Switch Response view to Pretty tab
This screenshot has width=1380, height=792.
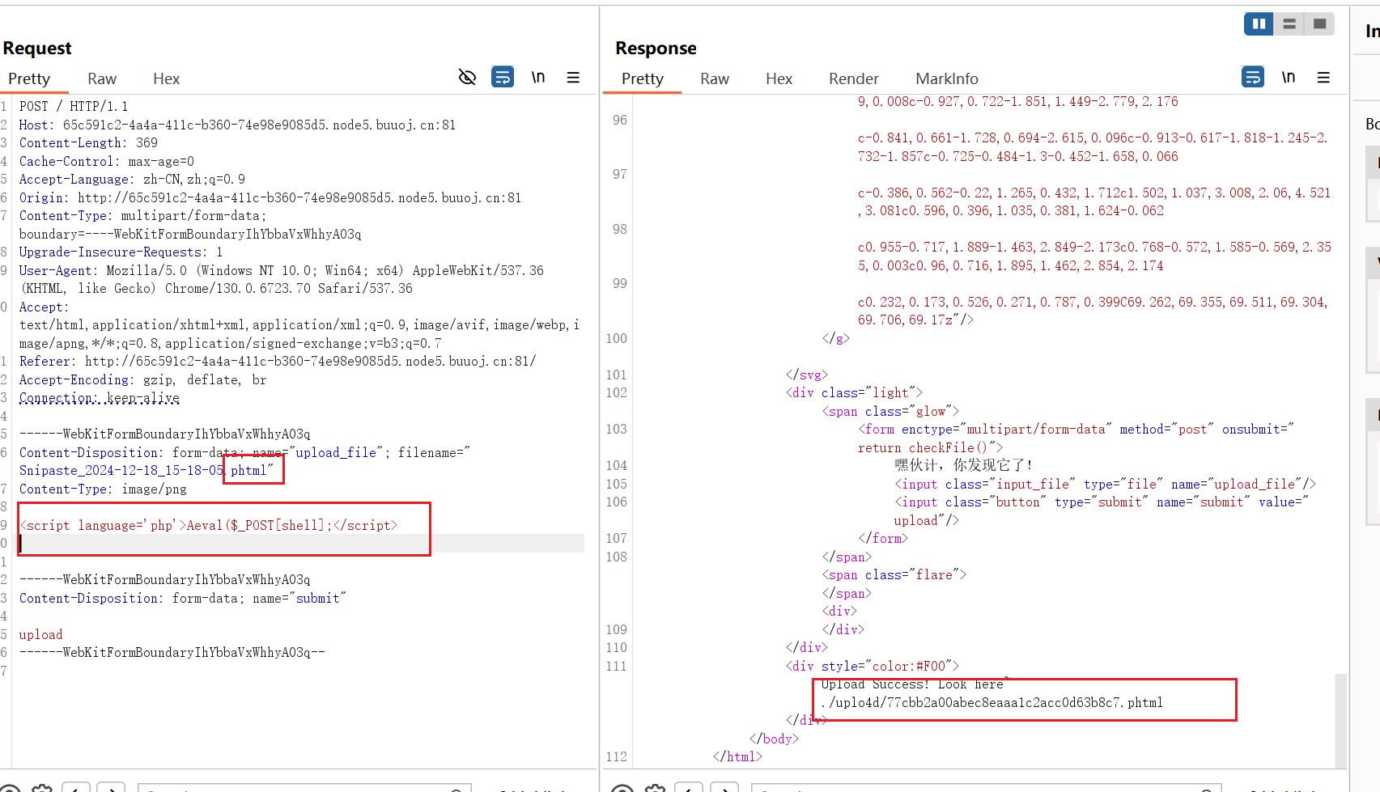(x=643, y=78)
